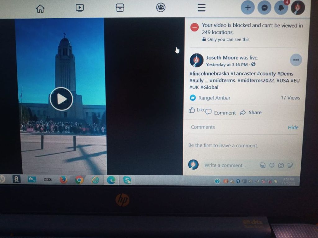Share the live video post

pyautogui.click(x=251, y=112)
